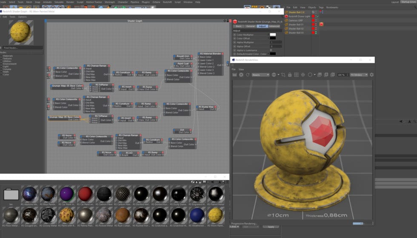Toggle the Alpha Is Luminance checkbox
The image size is (417, 238).
pos(271,50)
